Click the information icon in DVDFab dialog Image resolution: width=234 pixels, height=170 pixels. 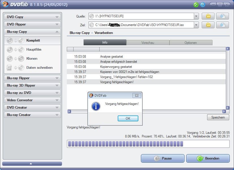click(x=96, y=106)
